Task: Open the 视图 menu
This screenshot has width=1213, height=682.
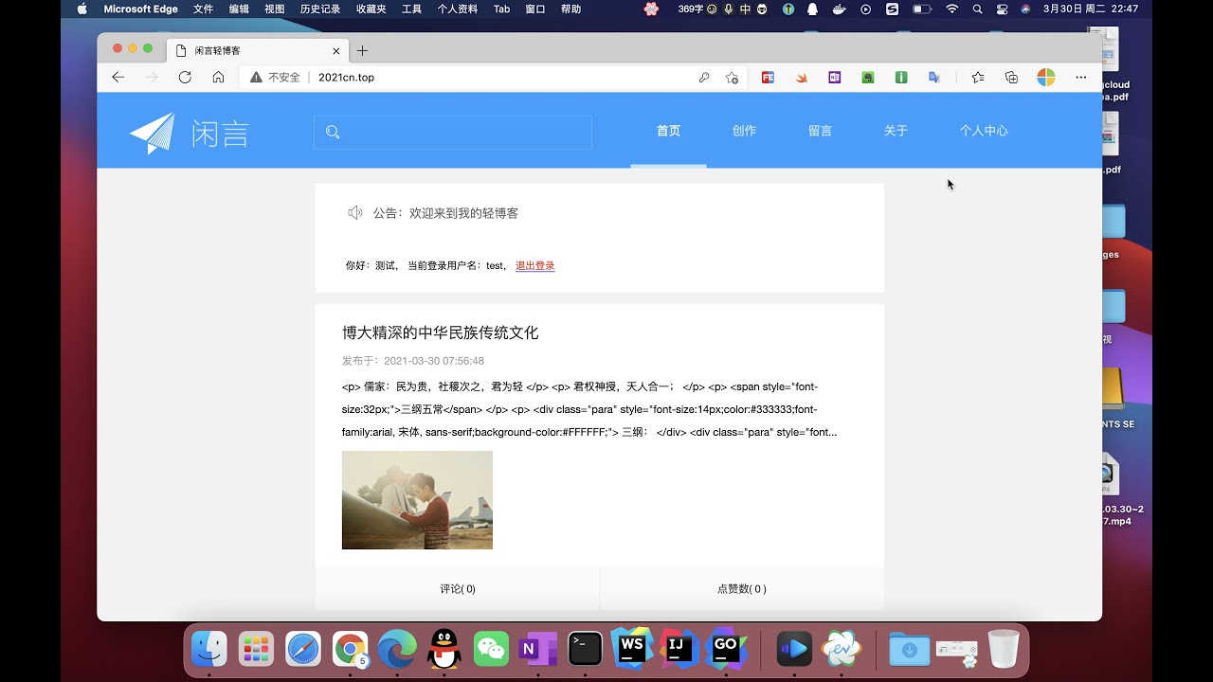Action: pos(275,9)
